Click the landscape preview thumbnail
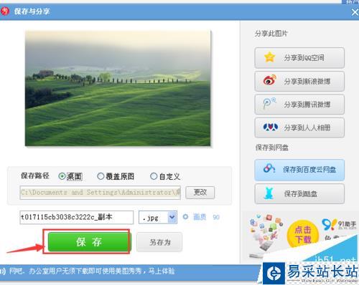The image size is (359, 285). click(118, 88)
